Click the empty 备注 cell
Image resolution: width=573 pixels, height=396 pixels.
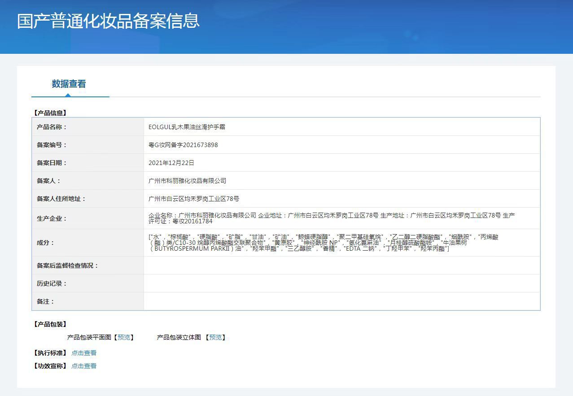341,301
